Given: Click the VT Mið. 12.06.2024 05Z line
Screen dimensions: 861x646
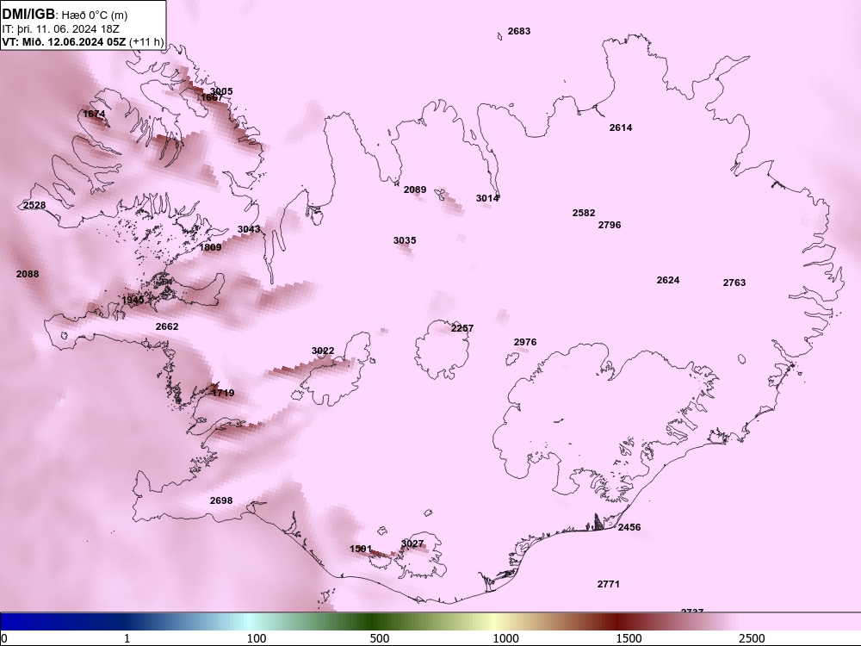Looking at the screenshot, I should coord(83,41).
